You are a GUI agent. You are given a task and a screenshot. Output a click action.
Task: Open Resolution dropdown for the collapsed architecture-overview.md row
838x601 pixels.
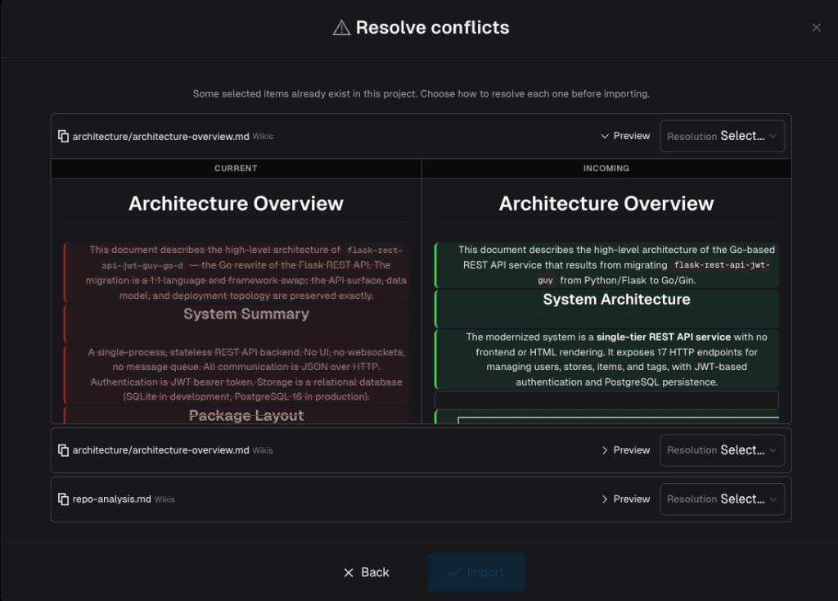coord(722,450)
